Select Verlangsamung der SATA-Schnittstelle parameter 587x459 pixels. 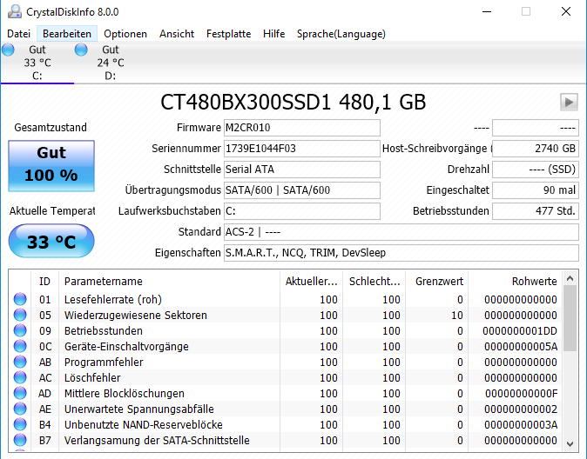(286, 441)
